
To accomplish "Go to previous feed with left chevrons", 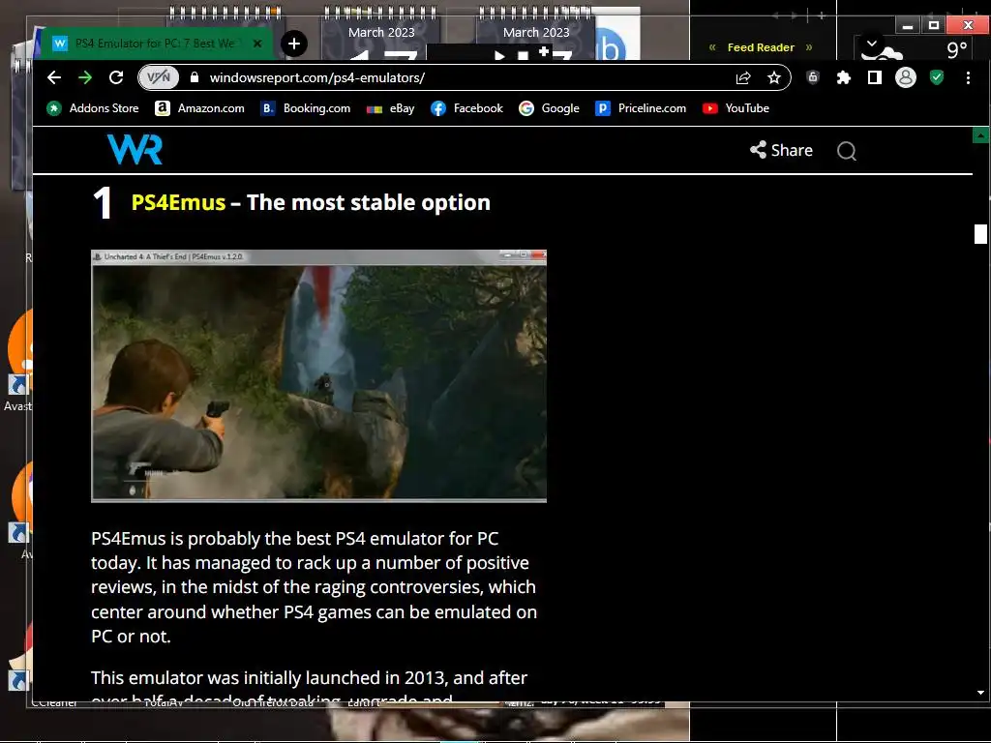I will [712, 47].
